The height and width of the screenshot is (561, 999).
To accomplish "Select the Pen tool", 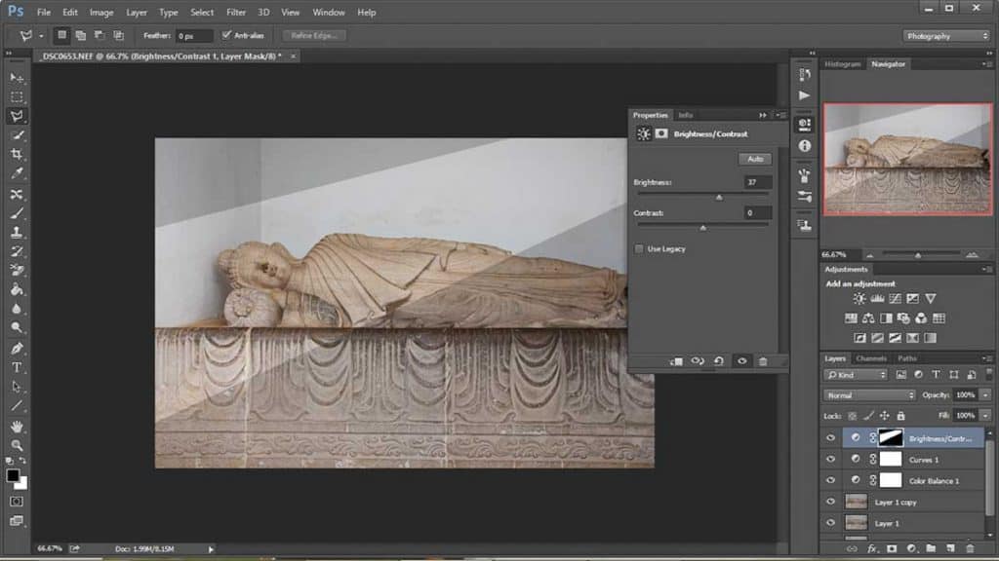I will tap(17, 348).
